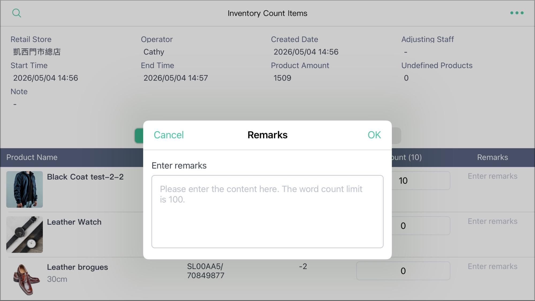Click the Remarks column header

pyautogui.click(x=492, y=157)
